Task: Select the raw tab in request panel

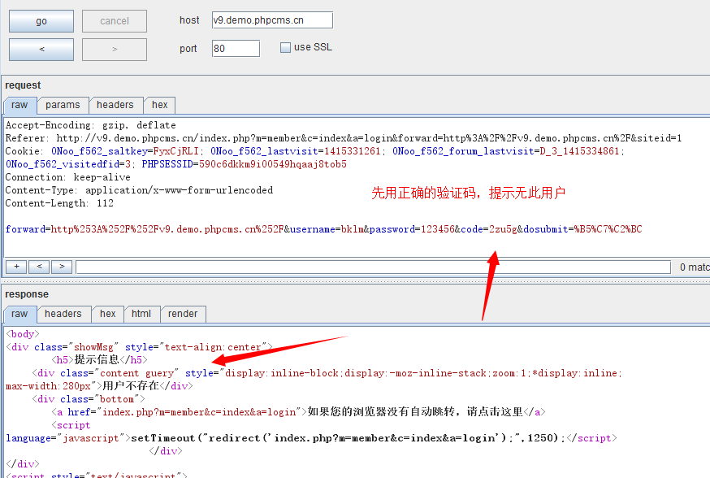Action: click(19, 105)
